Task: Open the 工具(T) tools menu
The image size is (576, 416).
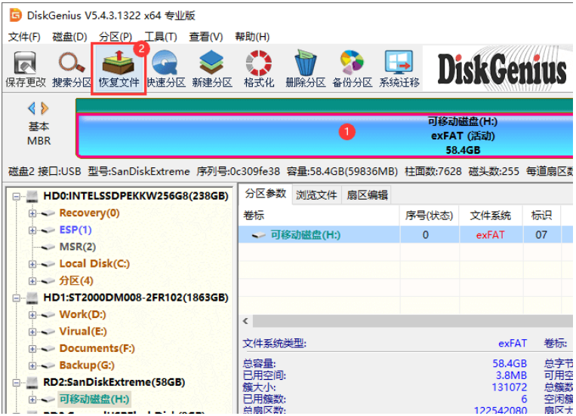Action: 161,37
